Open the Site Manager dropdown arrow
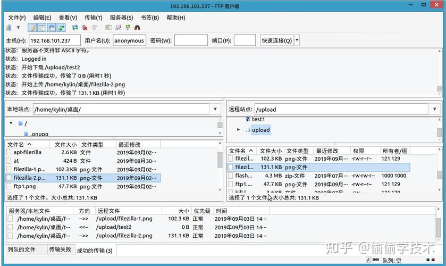The height and width of the screenshot is (266, 446). 18,28
